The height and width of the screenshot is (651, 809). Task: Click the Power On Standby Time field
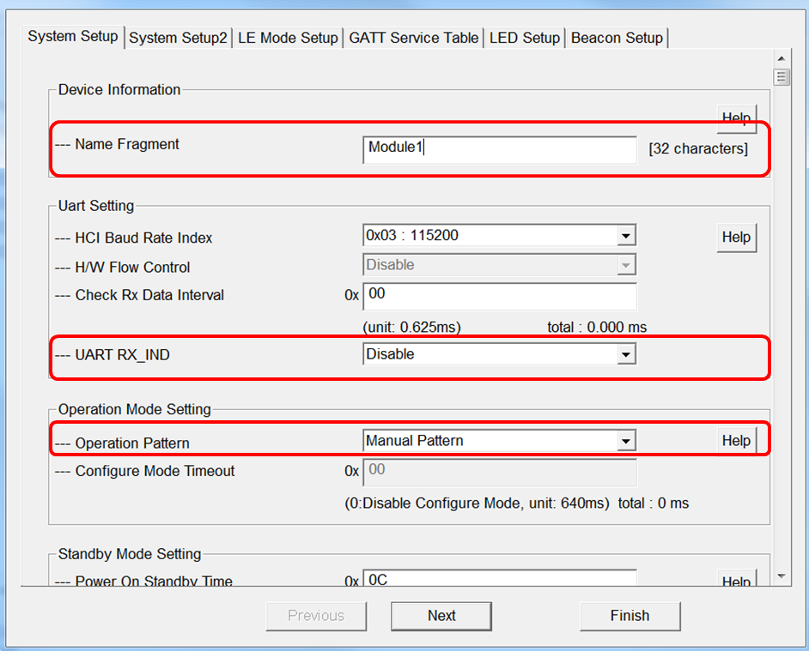(499, 579)
